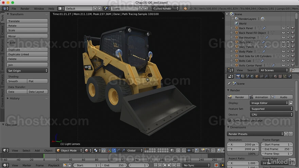Click the resolution percentage 100% slider
Viewport: 299px width, 168px height.
pyautogui.click(x=243, y=153)
